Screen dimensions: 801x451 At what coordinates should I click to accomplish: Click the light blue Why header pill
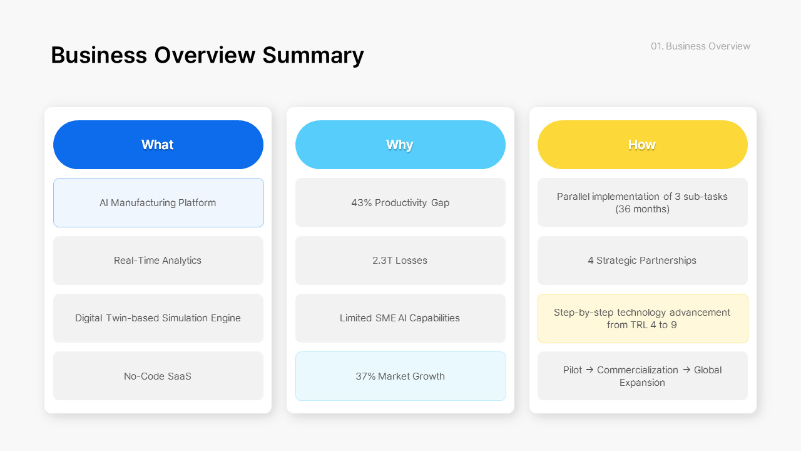pos(400,145)
